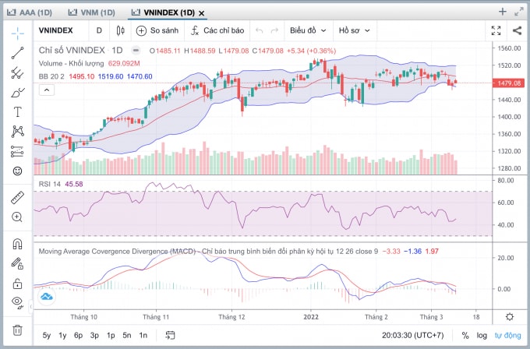Switch to the AAA (1D) tab
The width and height of the screenshot is (530, 349).
point(30,12)
